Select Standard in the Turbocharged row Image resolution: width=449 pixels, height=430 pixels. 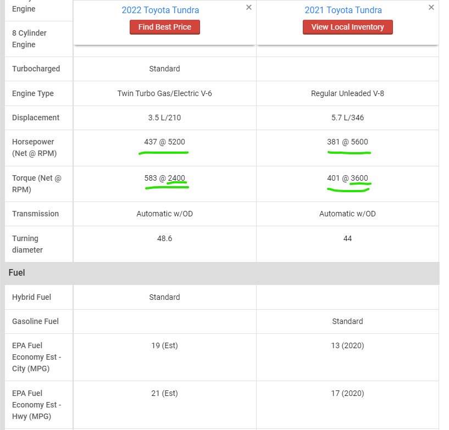[x=165, y=69]
